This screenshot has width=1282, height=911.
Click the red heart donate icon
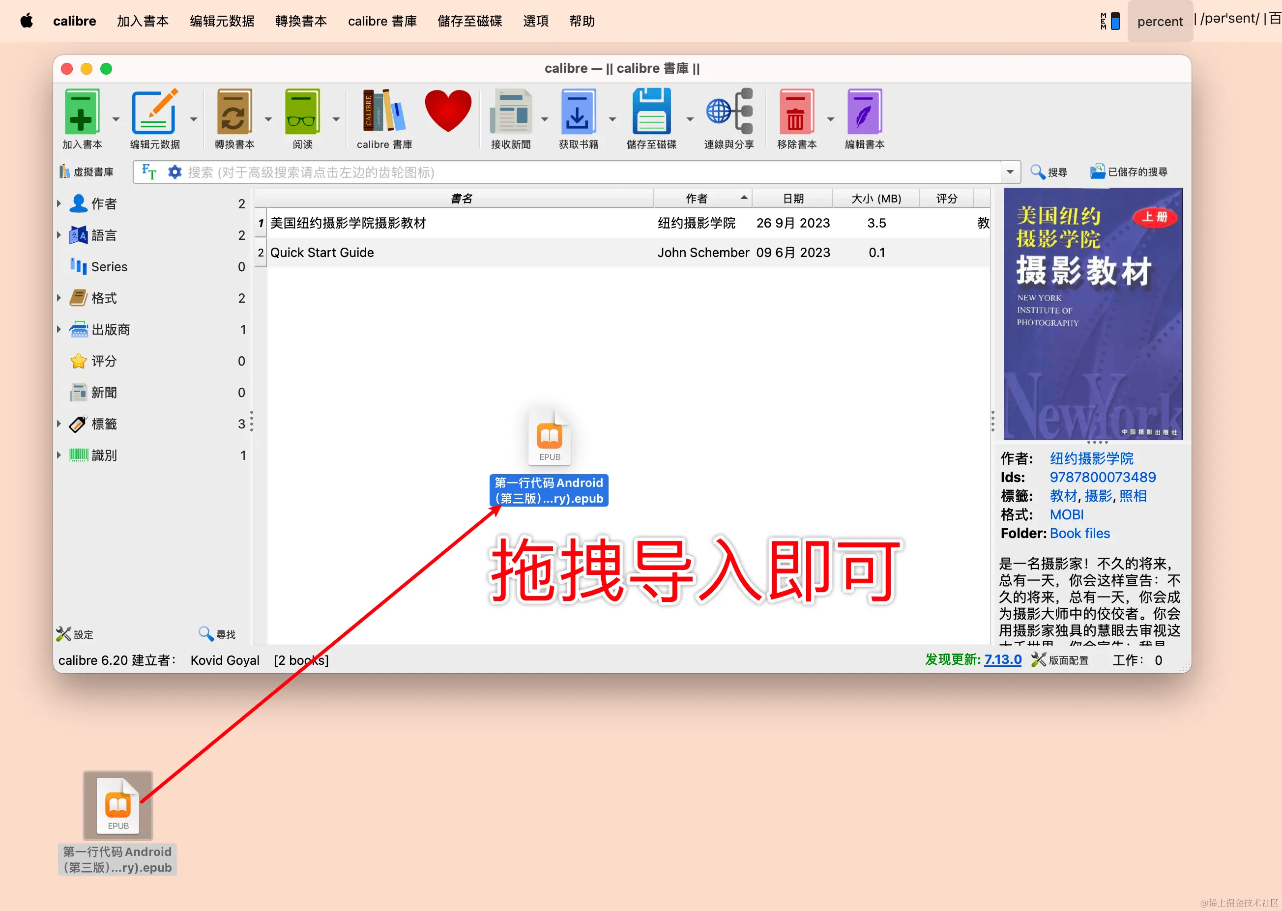coord(448,111)
